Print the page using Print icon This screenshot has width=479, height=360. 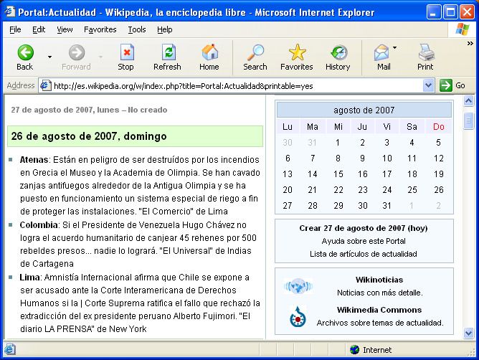(x=425, y=53)
